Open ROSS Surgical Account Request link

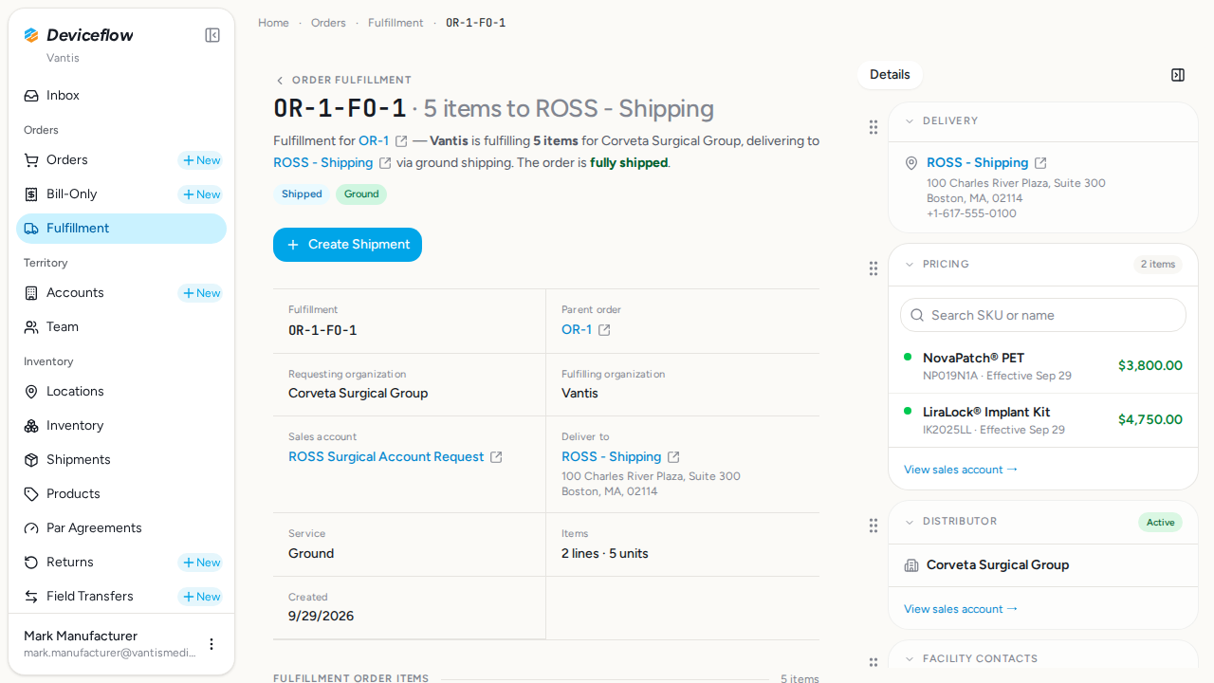point(386,457)
